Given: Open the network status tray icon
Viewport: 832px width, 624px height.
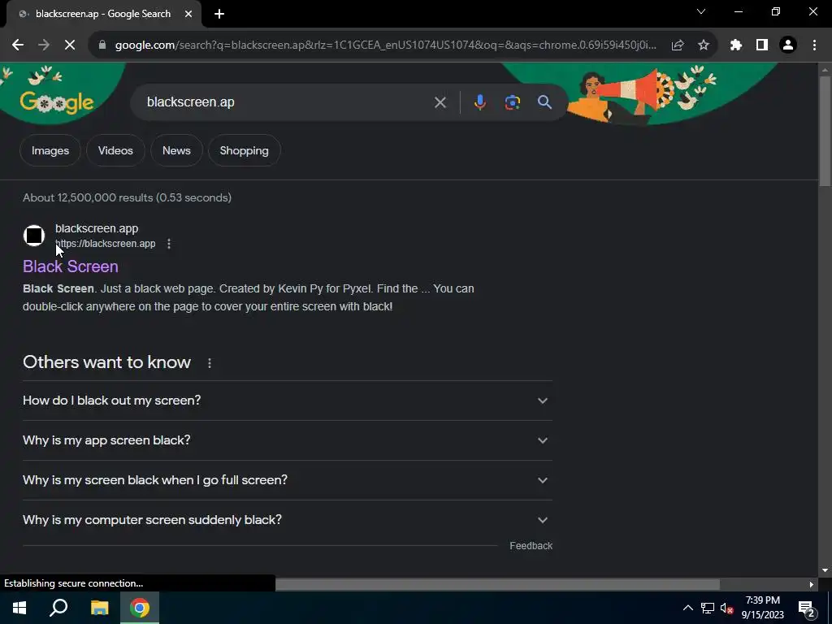Looking at the screenshot, I should [x=708, y=608].
